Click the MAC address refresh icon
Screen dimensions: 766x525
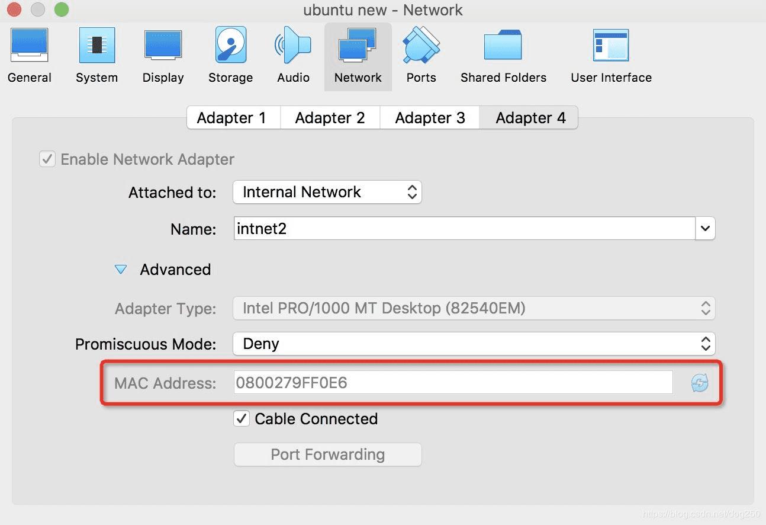[700, 383]
